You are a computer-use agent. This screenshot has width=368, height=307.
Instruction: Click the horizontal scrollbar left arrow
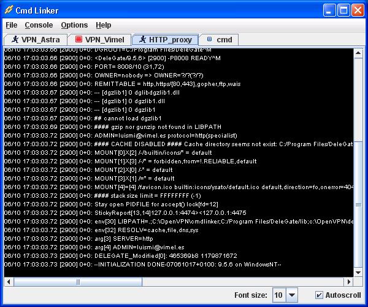tap(9, 282)
